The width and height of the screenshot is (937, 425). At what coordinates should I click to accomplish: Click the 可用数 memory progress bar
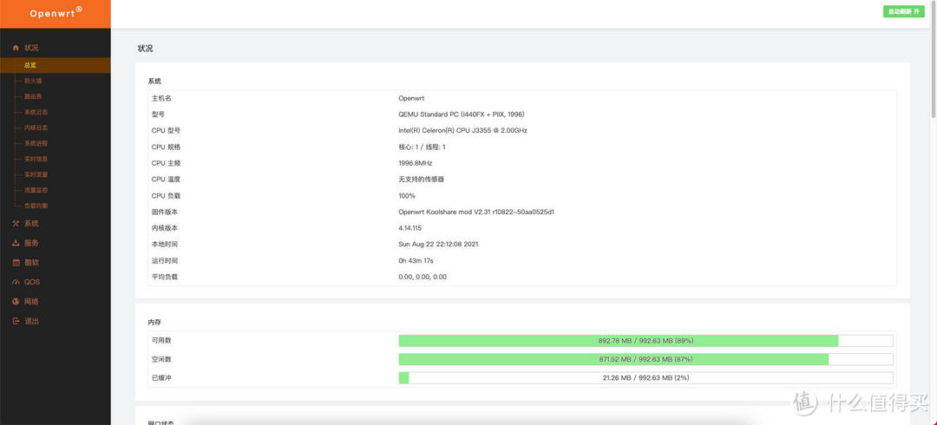(645, 341)
